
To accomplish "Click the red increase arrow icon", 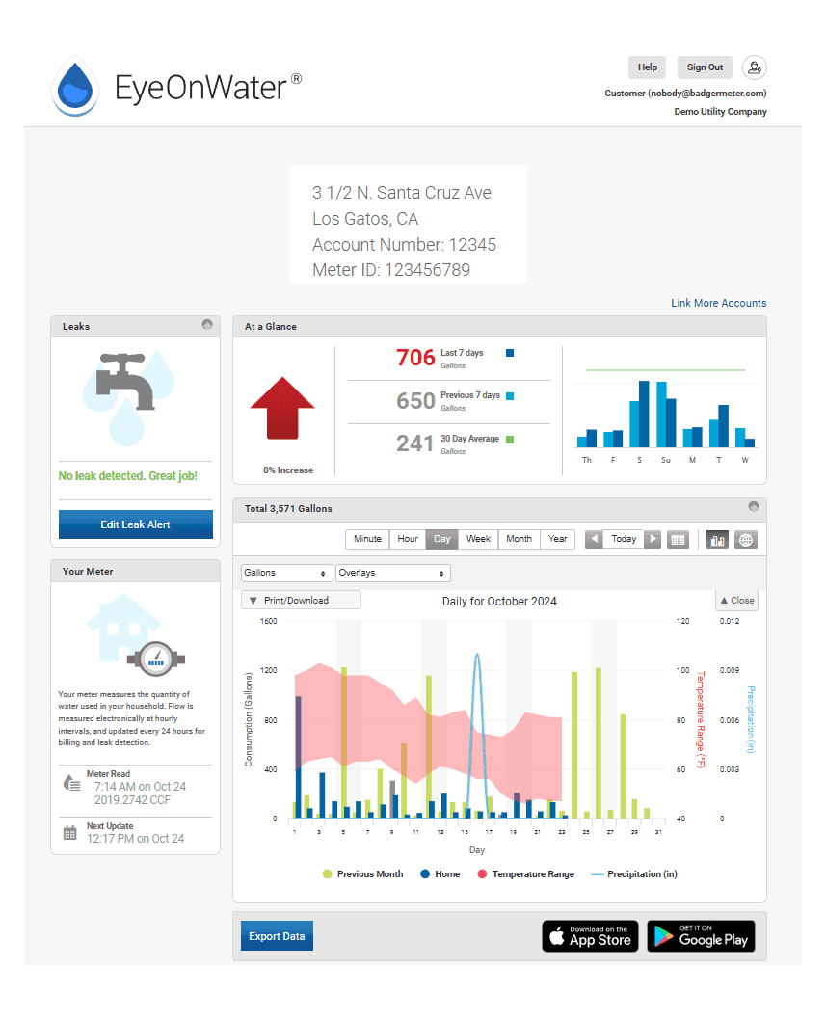I will coord(282,408).
